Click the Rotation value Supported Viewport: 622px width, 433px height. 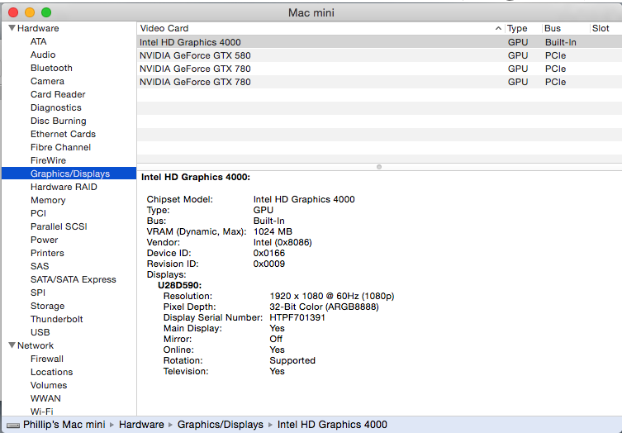(292, 360)
